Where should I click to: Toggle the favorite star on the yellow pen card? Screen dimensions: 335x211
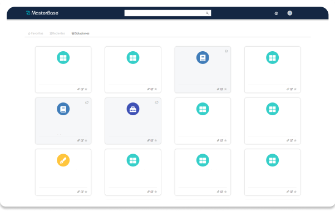coord(86,192)
